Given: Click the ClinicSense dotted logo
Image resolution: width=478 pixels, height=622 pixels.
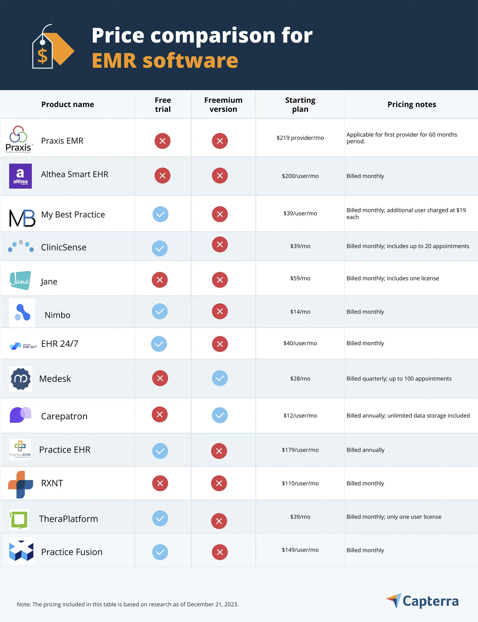Looking at the screenshot, I should (21, 246).
